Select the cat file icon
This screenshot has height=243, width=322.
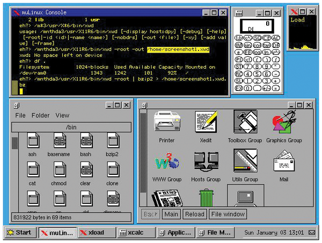click(x=33, y=170)
